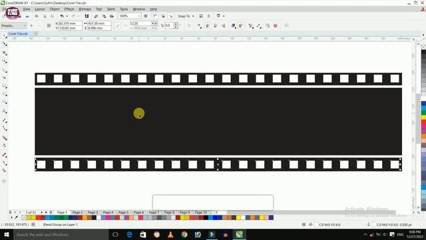Screen dimensions: 426x240
Task: Click the Search content icon on toolbar
Action: pos(87,16)
